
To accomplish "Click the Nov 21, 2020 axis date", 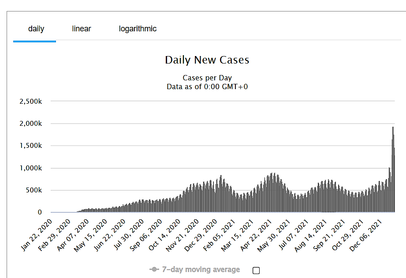I will click(x=183, y=236).
